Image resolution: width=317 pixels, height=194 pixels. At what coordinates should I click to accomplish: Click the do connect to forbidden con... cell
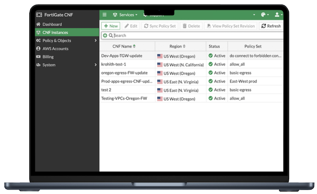coord(256,56)
